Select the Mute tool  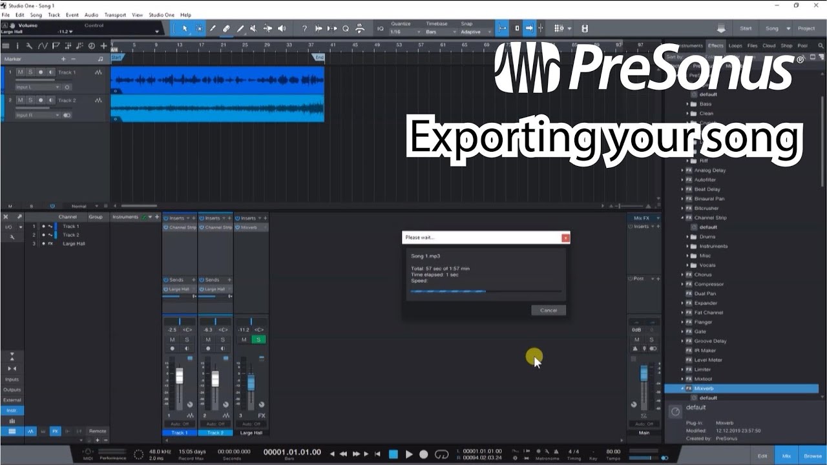click(x=253, y=28)
